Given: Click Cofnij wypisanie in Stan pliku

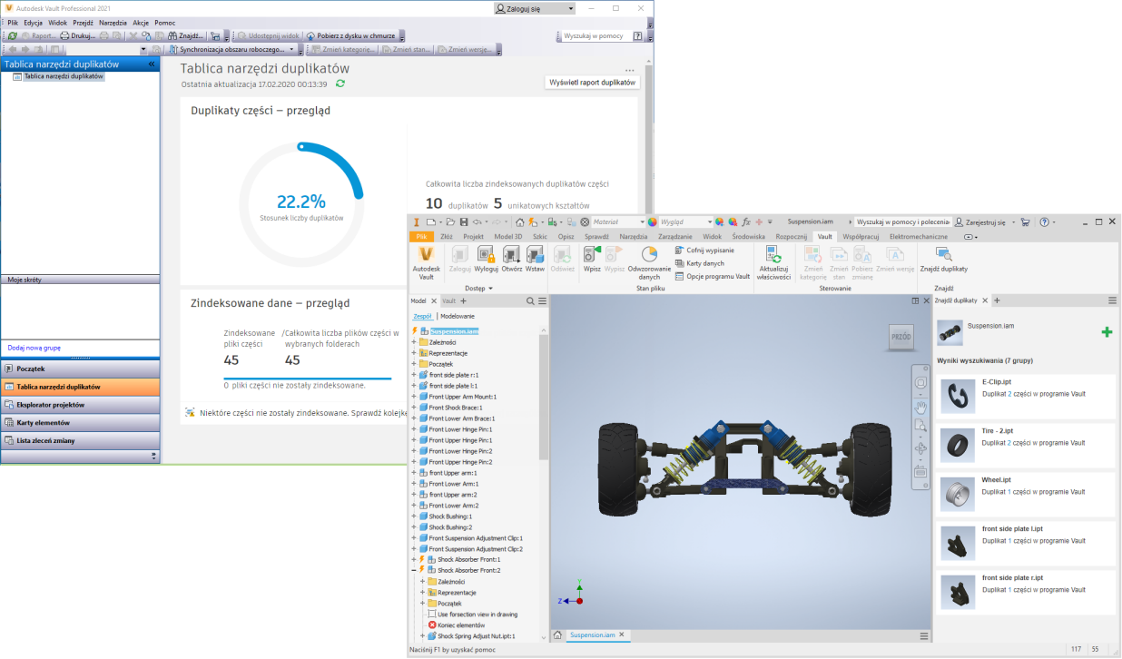Looking at the screenshot, I should point(704,250).
